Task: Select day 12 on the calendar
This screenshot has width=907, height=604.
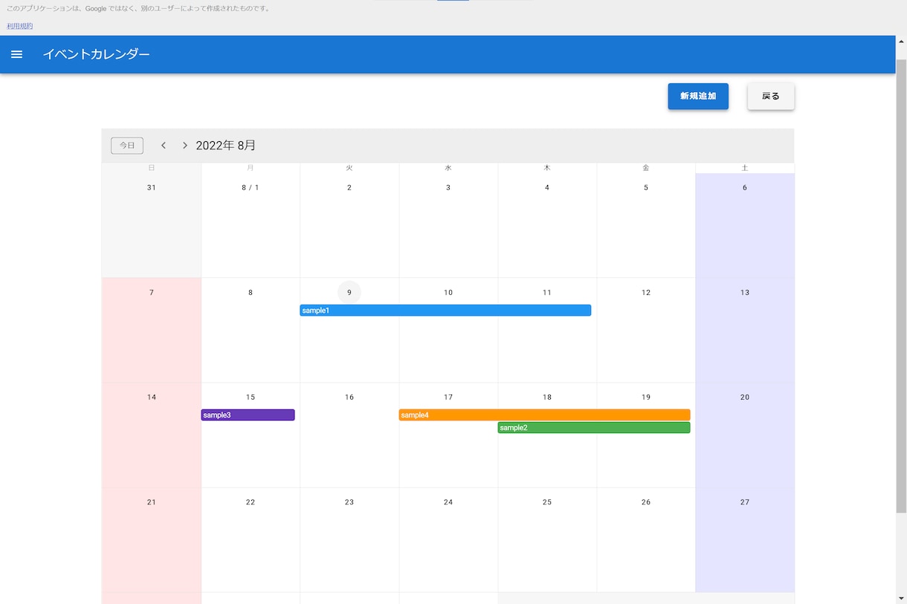Action: [x=646, y=293]
